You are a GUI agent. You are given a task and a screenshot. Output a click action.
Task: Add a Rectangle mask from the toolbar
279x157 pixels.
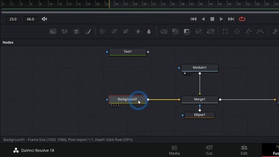coord(225,31)
